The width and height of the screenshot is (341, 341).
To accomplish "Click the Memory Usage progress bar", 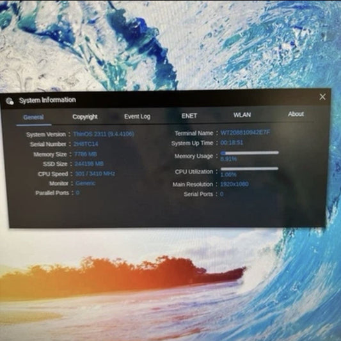I will [x=250, y=153].
